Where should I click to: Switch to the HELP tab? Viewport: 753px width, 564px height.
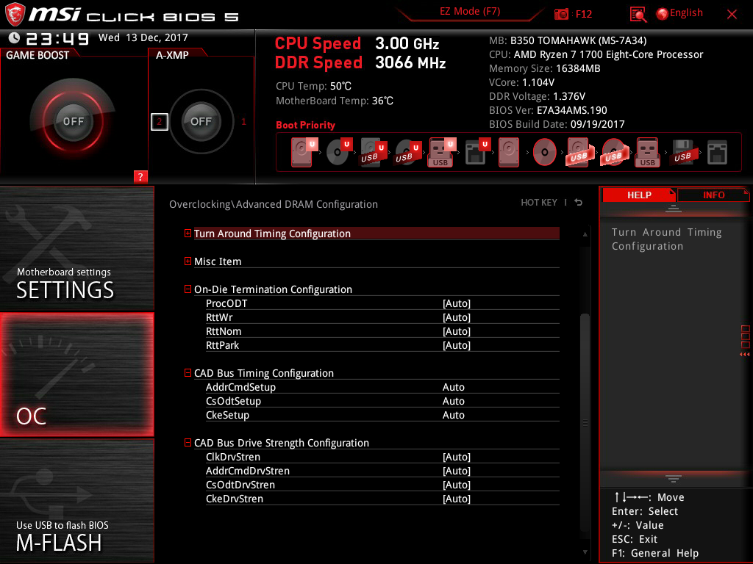(639, 195)
